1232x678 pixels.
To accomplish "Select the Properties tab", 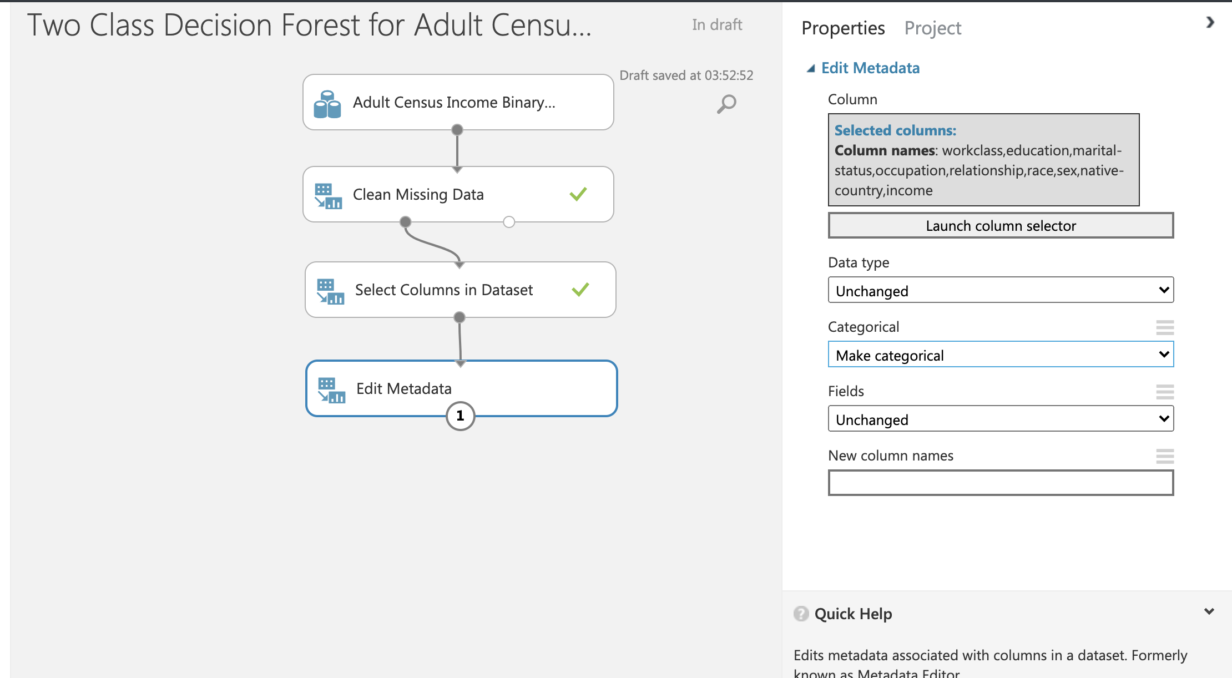I will coord(842,28).
